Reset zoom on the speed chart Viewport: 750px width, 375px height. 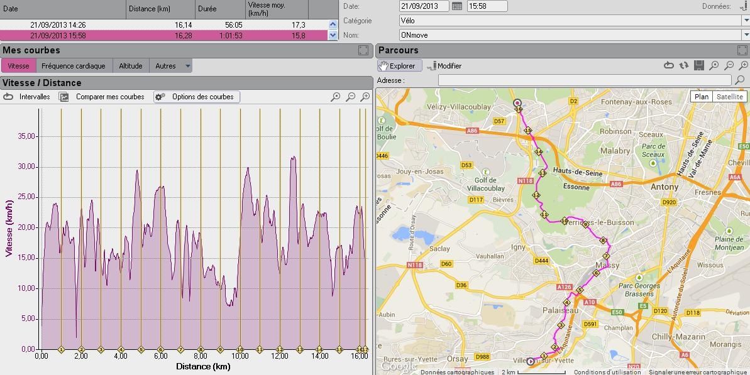pos(336,97)
